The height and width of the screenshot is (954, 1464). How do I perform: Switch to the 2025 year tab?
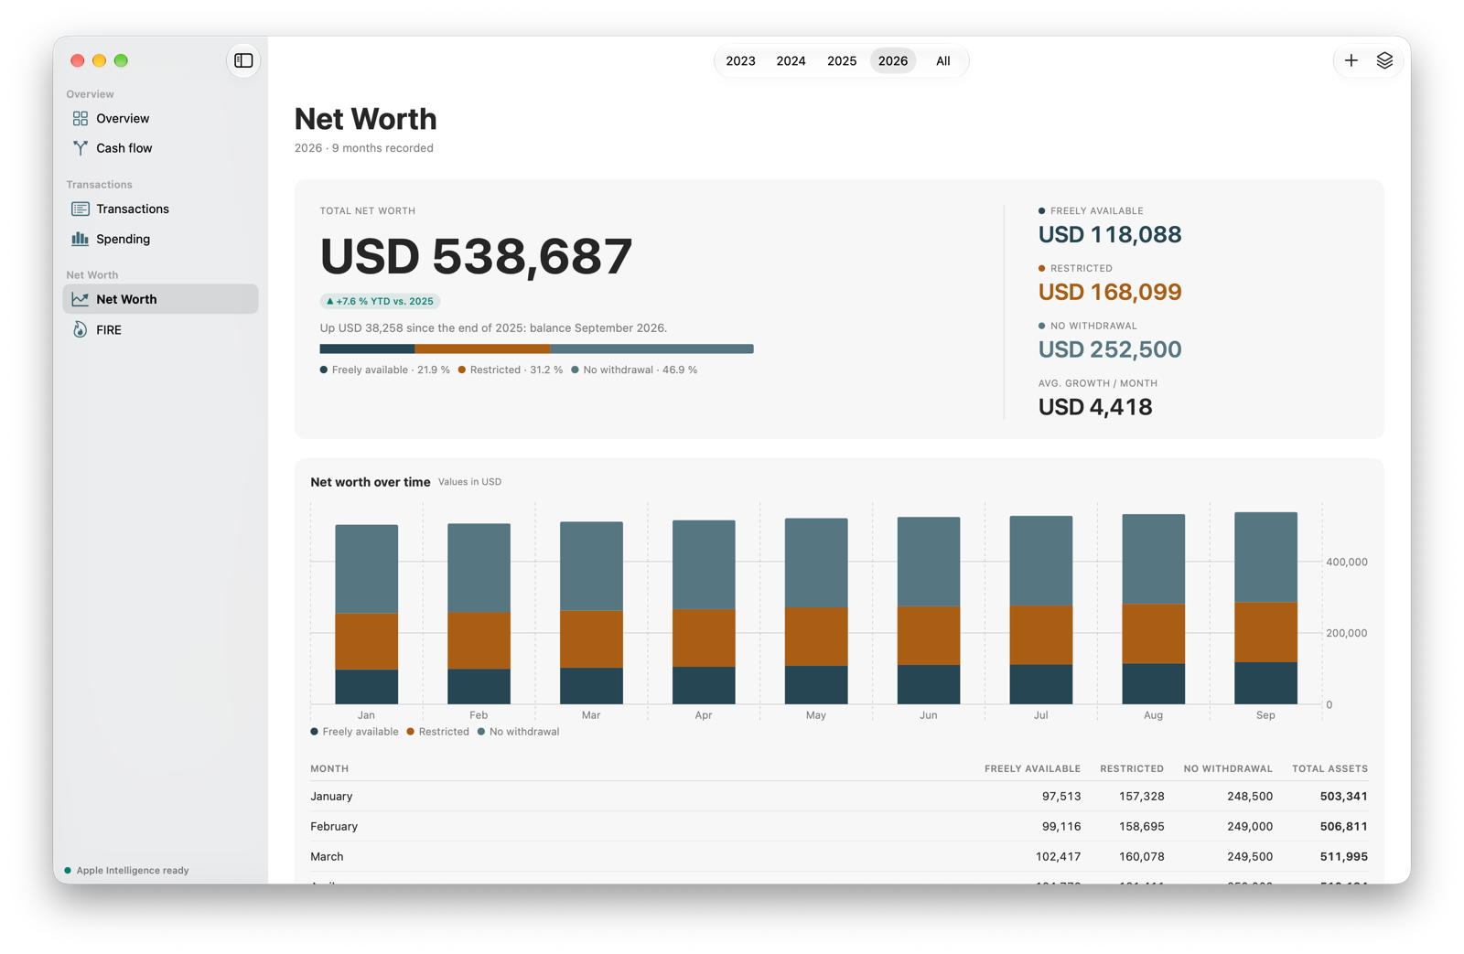(x=842, y=61)
